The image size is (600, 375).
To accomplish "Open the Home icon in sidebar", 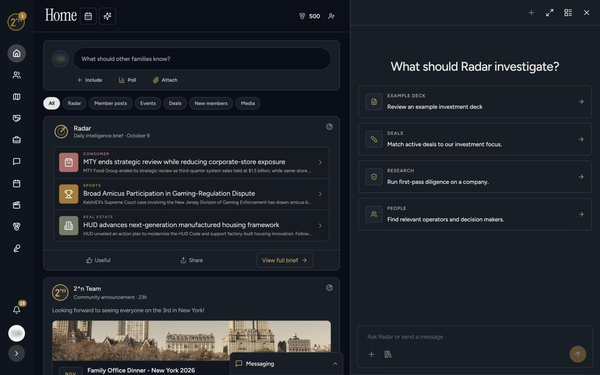I will (17, 53).
